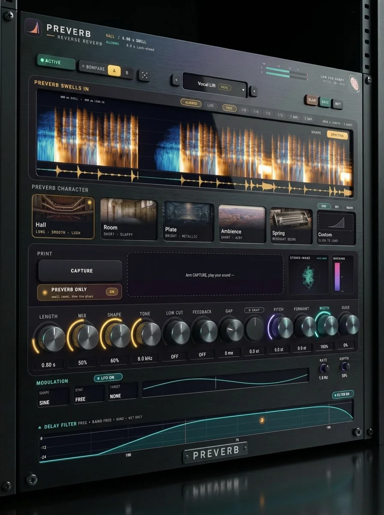Click the Feedback knob
Image resolution: width=384 pixels, height=515 pixels.
point(205,331)
